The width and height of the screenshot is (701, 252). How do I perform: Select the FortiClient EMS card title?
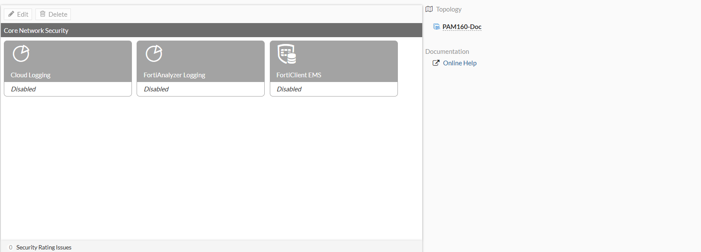299,75
